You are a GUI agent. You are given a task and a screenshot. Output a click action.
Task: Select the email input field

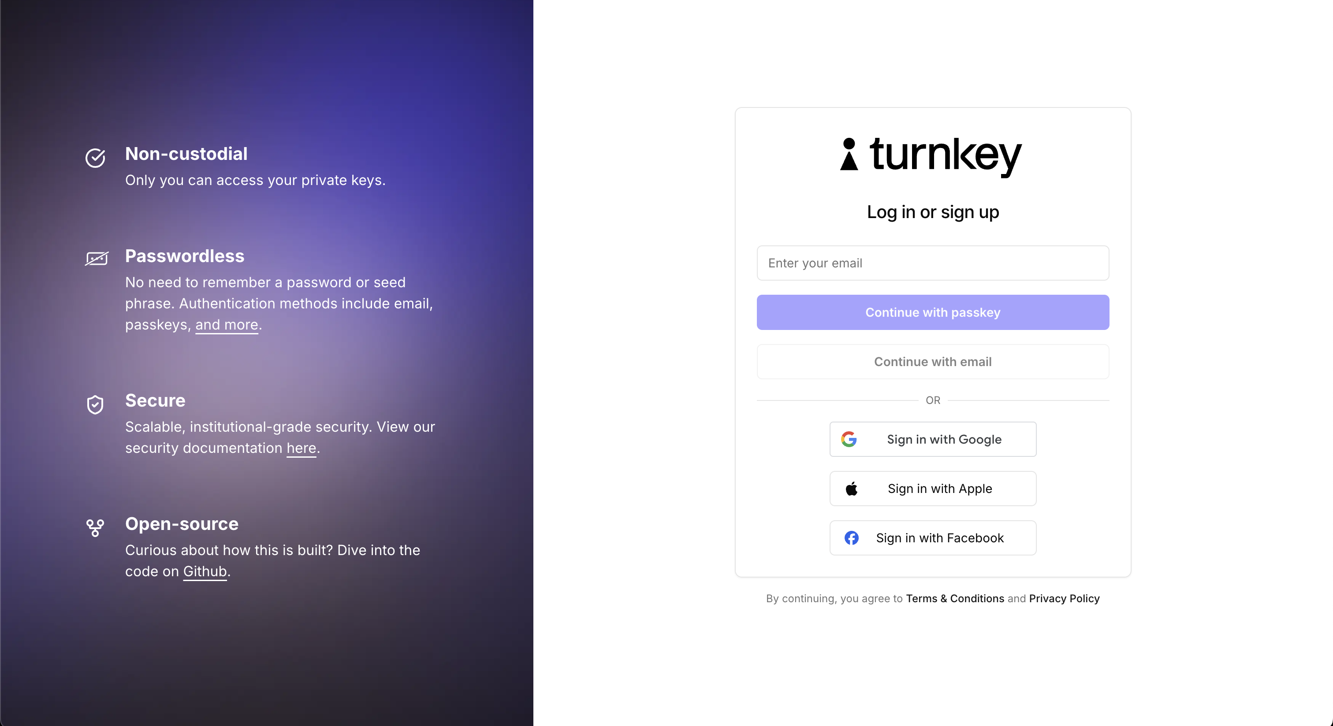[933, 263]
